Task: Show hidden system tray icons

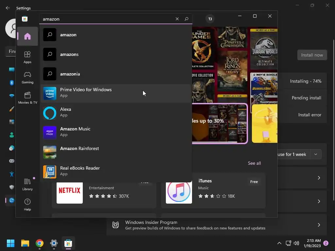Action: tap(279, 243)
